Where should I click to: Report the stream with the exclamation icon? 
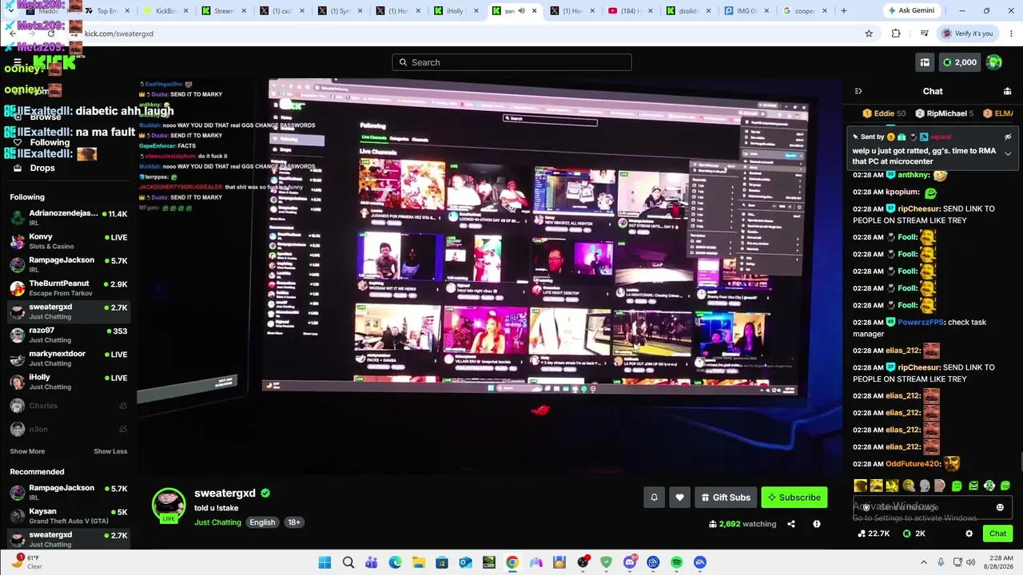click(x=817, y=524)
